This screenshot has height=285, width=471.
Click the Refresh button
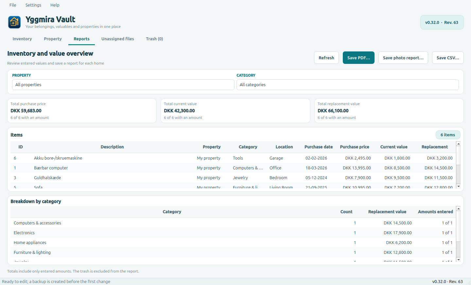(x=326, y=58)
